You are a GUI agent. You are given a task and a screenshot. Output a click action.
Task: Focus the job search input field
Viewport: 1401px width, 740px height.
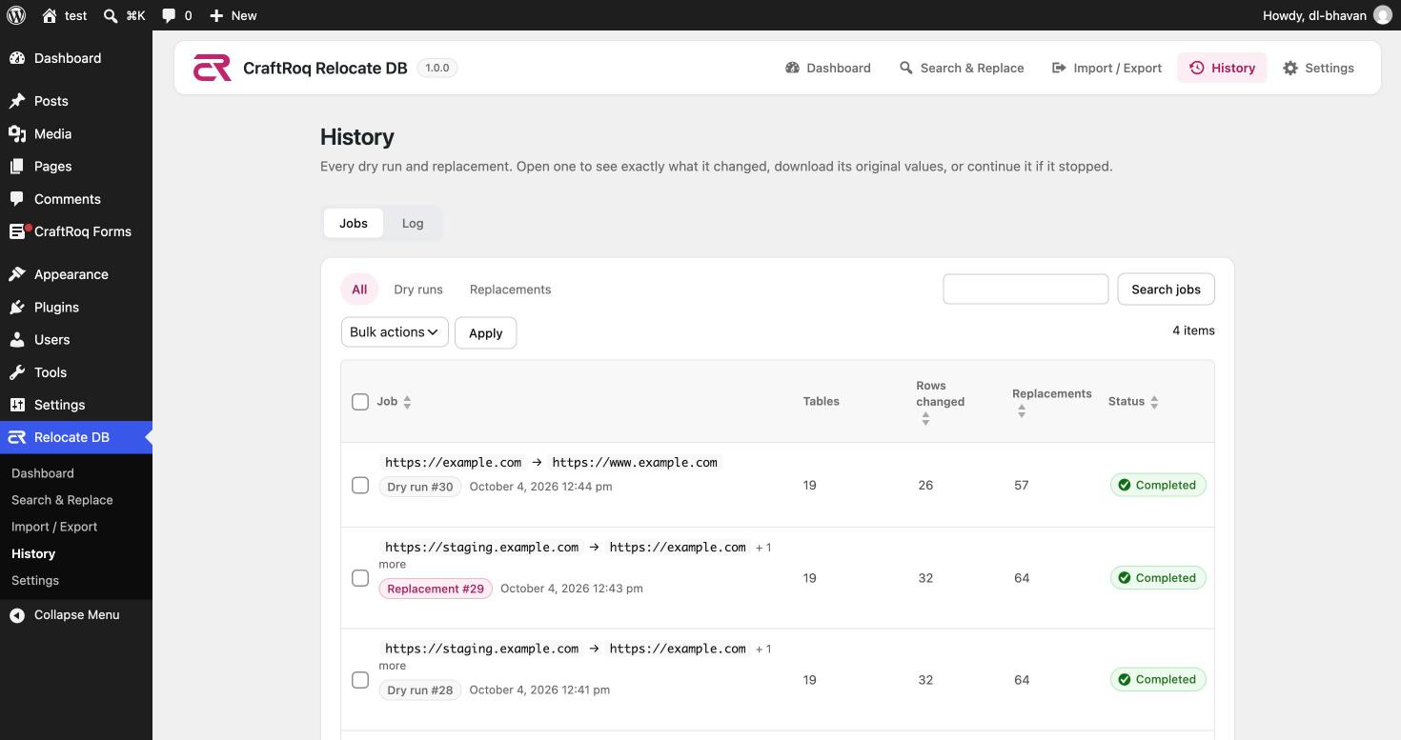point(1025,290)
